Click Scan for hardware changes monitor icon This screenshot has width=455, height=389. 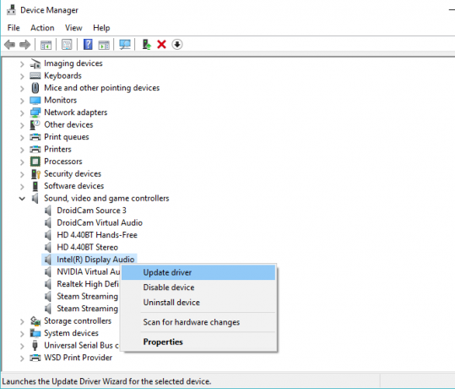coord(125,45)
